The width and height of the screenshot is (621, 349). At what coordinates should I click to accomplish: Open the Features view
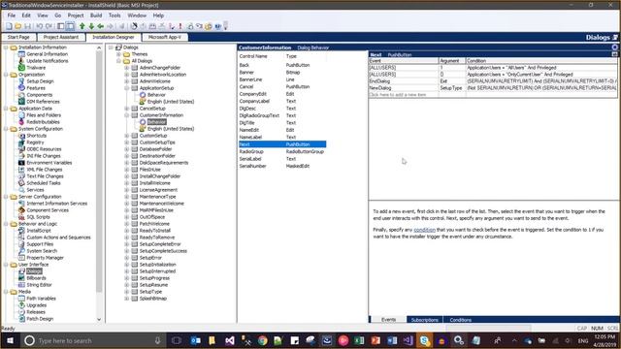(36, 88)
